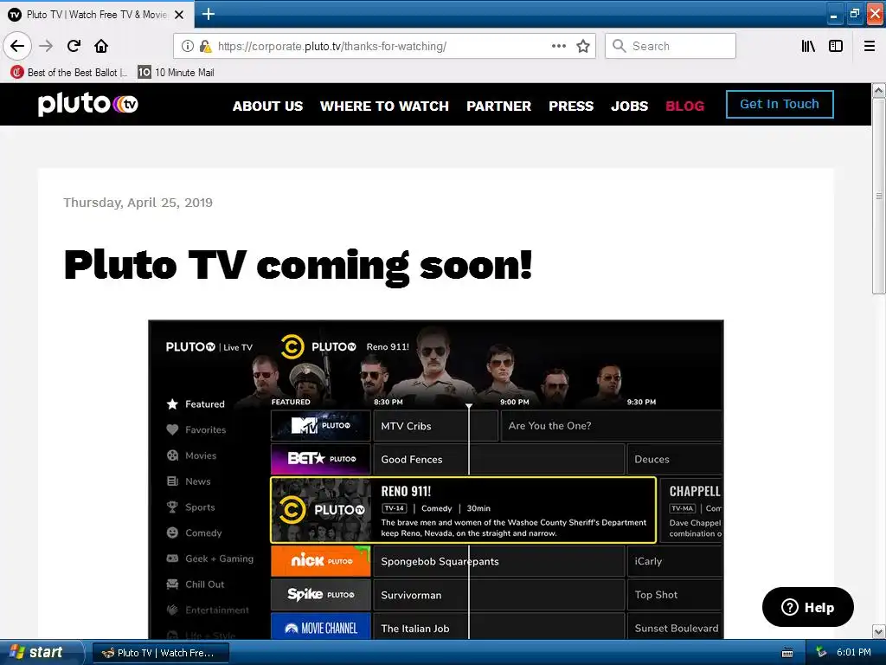Bookmark this page with the star icon
The width and height of the screenshot is (886, 665).
point(583,46)
